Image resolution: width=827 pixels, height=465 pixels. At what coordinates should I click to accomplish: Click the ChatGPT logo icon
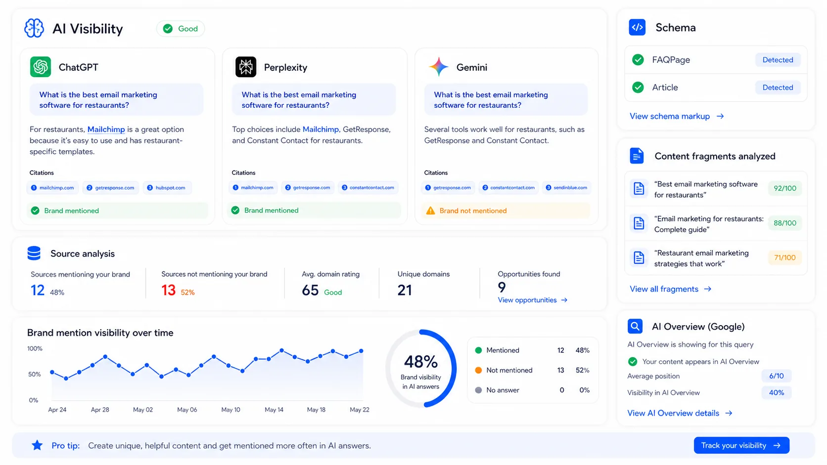pos(41,67)
